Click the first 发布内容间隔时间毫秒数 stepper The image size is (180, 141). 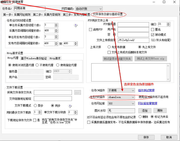click(x=56, y=44)
